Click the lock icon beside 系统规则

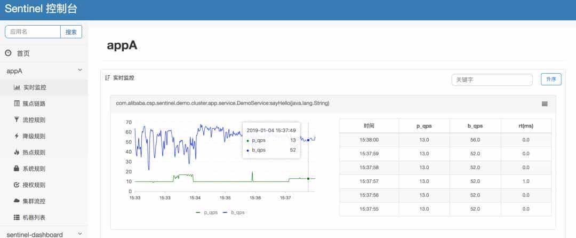17,169
